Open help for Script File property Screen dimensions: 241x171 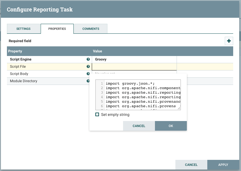tap(88, 67)
